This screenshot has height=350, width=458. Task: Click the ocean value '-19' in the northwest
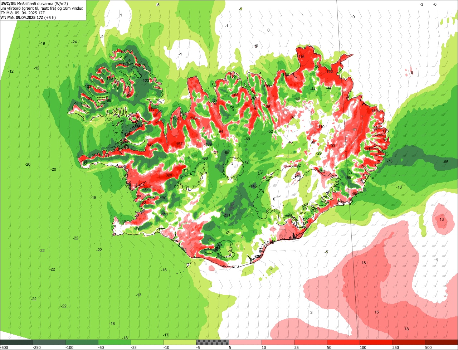[x=42, y=43]
